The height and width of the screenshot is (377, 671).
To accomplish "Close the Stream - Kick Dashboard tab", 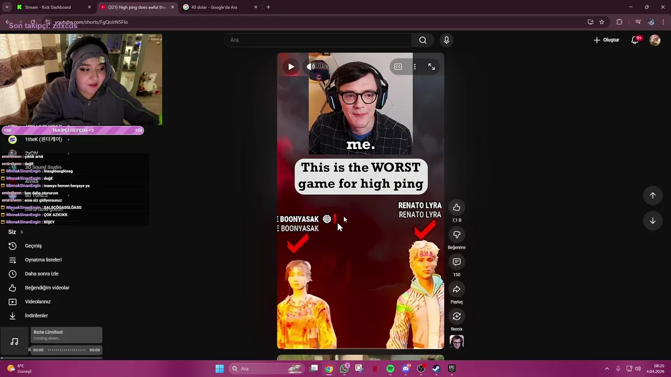I will pos(90,7).
